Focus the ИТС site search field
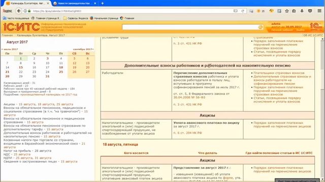This screenshot has height=182, width=325. click(190, 27)
